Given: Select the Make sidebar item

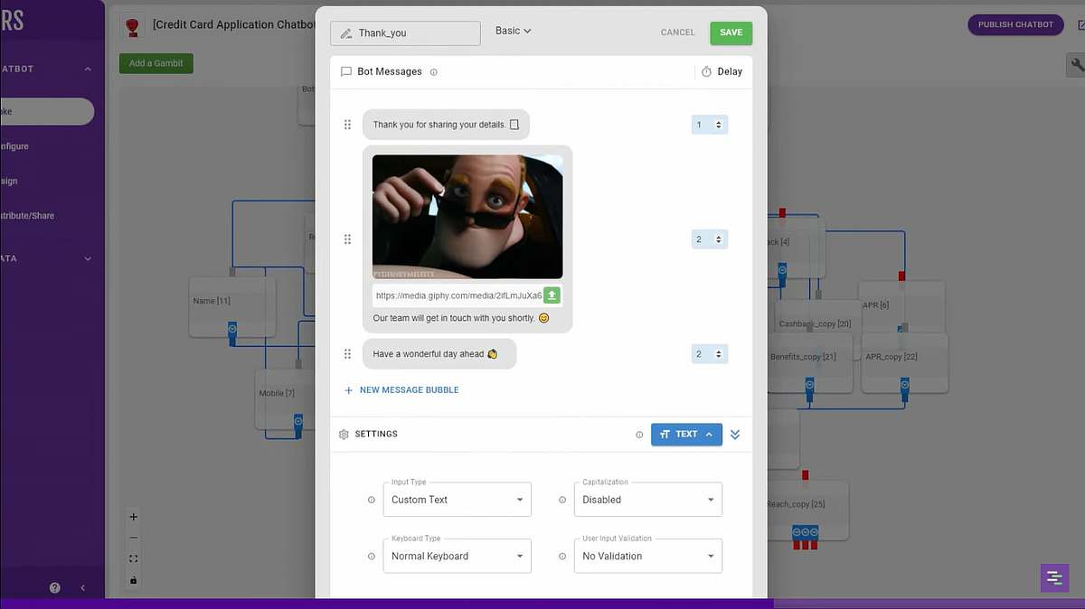Looking at the screenshot, I should [x=47, y=111].
